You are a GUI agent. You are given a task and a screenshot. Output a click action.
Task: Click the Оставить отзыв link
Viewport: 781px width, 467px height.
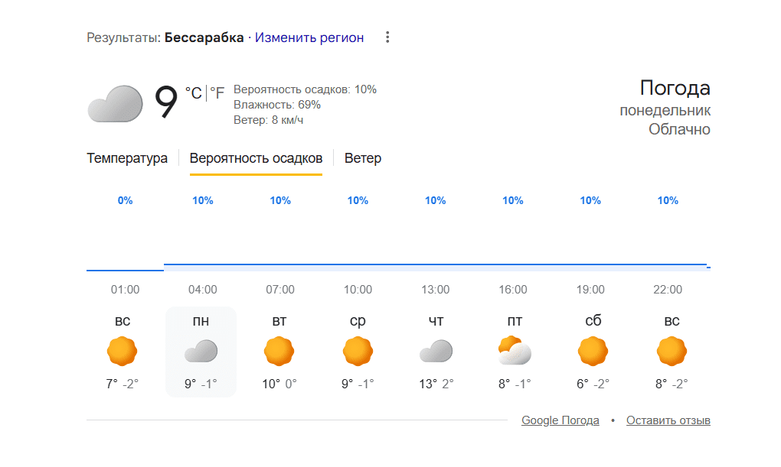(668, 420)
